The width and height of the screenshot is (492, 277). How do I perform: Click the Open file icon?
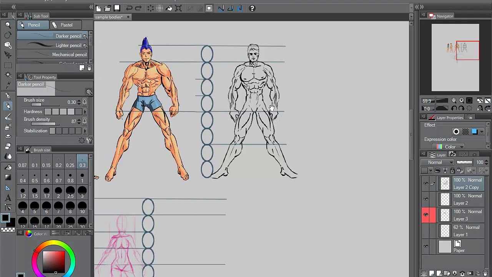pyautogui.click(x=108, y=8)
